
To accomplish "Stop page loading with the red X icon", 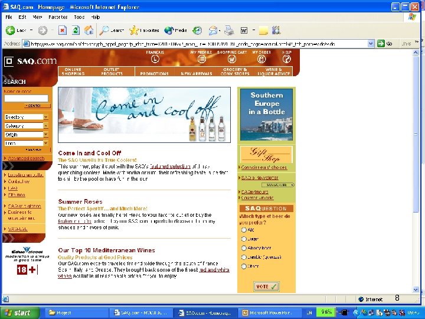I will pos(63,30).
